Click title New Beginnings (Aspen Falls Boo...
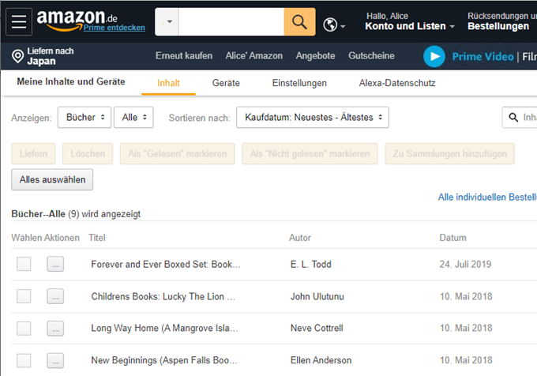The height and width of the screenshot is (376, 537). (x=164, y=360)
